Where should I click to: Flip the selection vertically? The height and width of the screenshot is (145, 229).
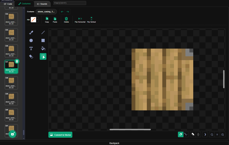point(91,20)
